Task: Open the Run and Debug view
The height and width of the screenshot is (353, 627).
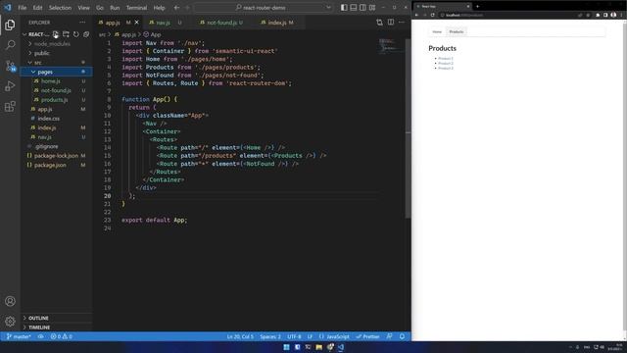Action: (10, 85)
